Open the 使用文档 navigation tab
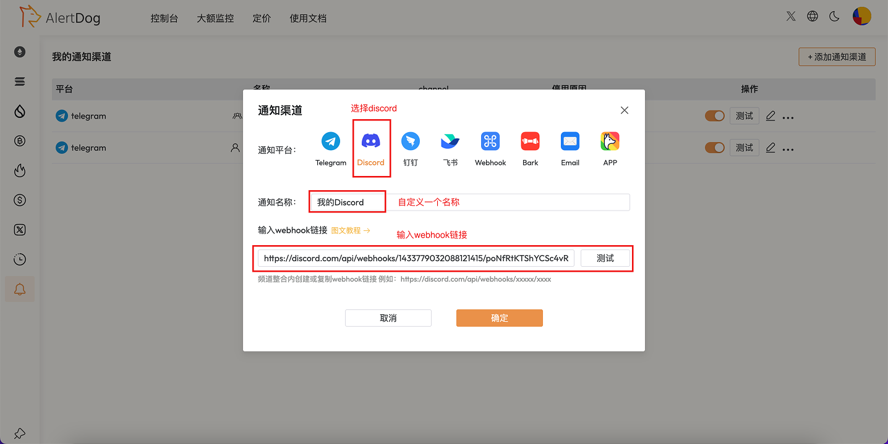The height and width of the screenshot is (444, 888). [308, 18]
